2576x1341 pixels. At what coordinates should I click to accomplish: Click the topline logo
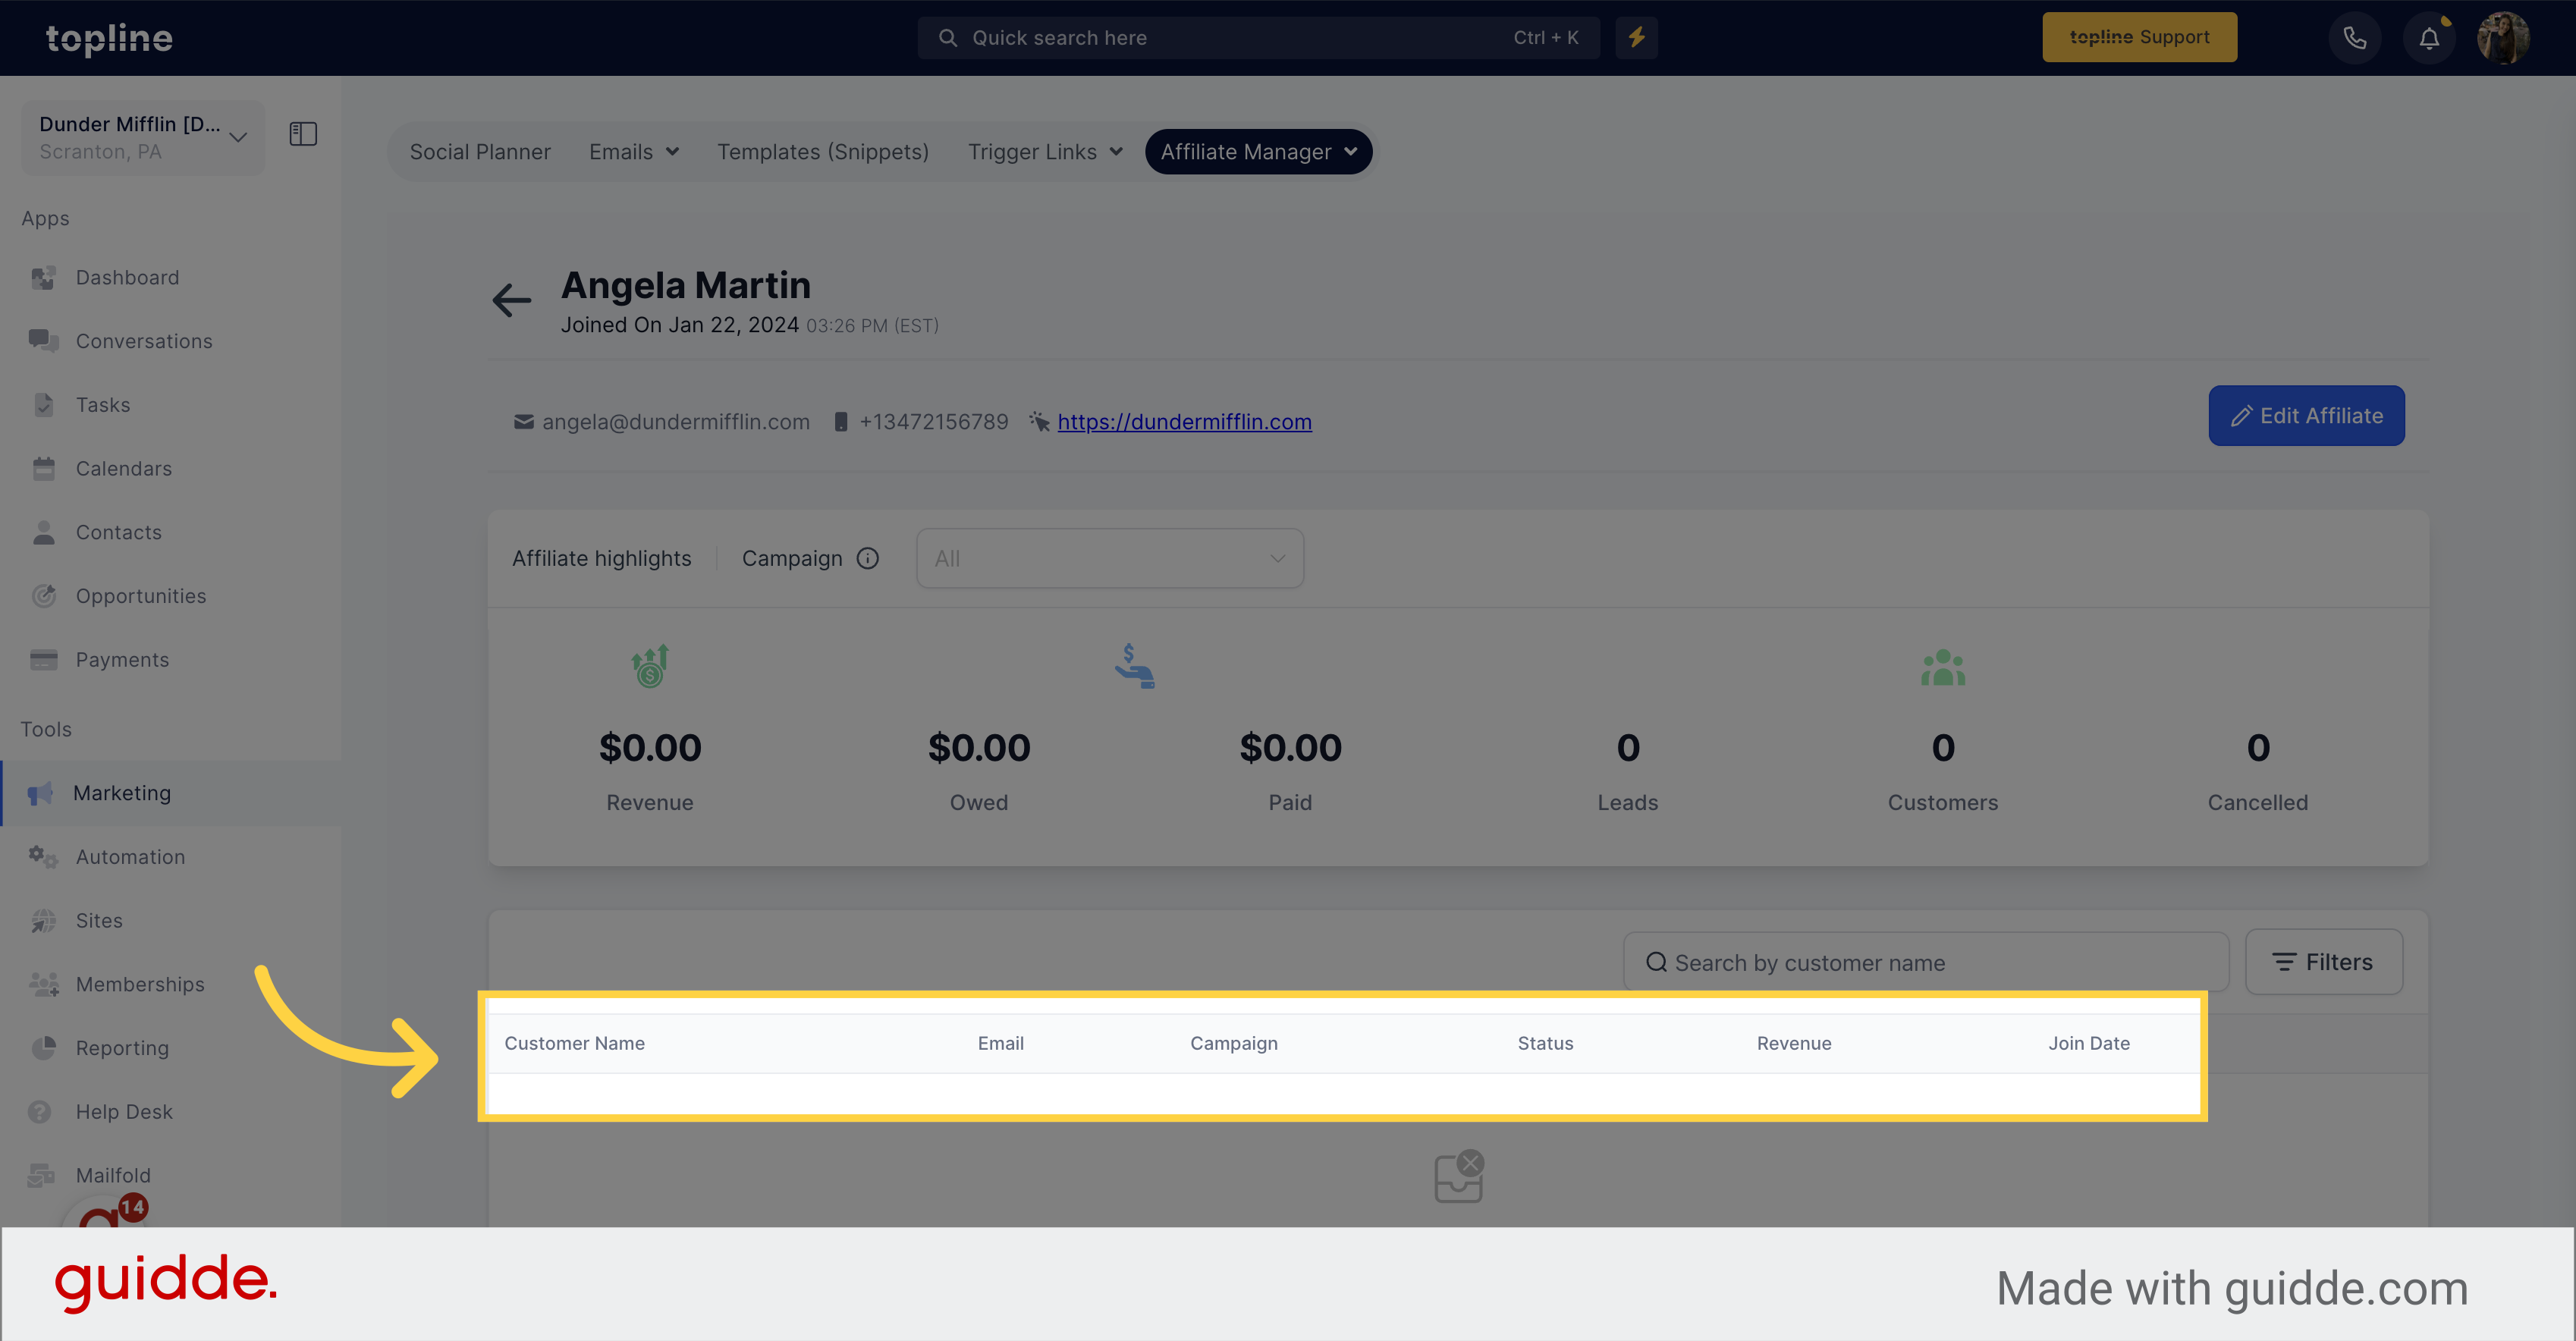tap(109, 38)
